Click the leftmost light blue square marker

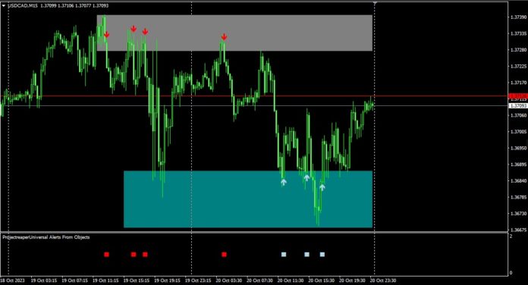284,255
